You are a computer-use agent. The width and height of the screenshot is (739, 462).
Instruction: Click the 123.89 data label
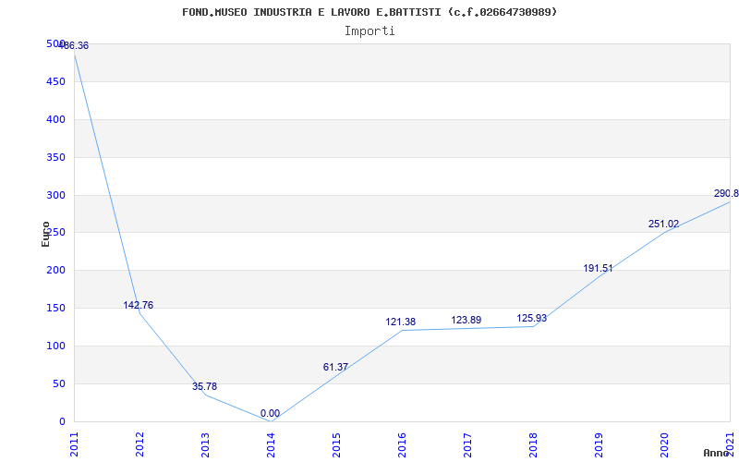tap(466, 320)
